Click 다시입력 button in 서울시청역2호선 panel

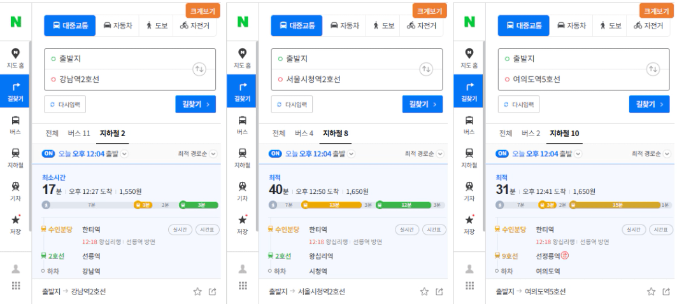[292, 104]
